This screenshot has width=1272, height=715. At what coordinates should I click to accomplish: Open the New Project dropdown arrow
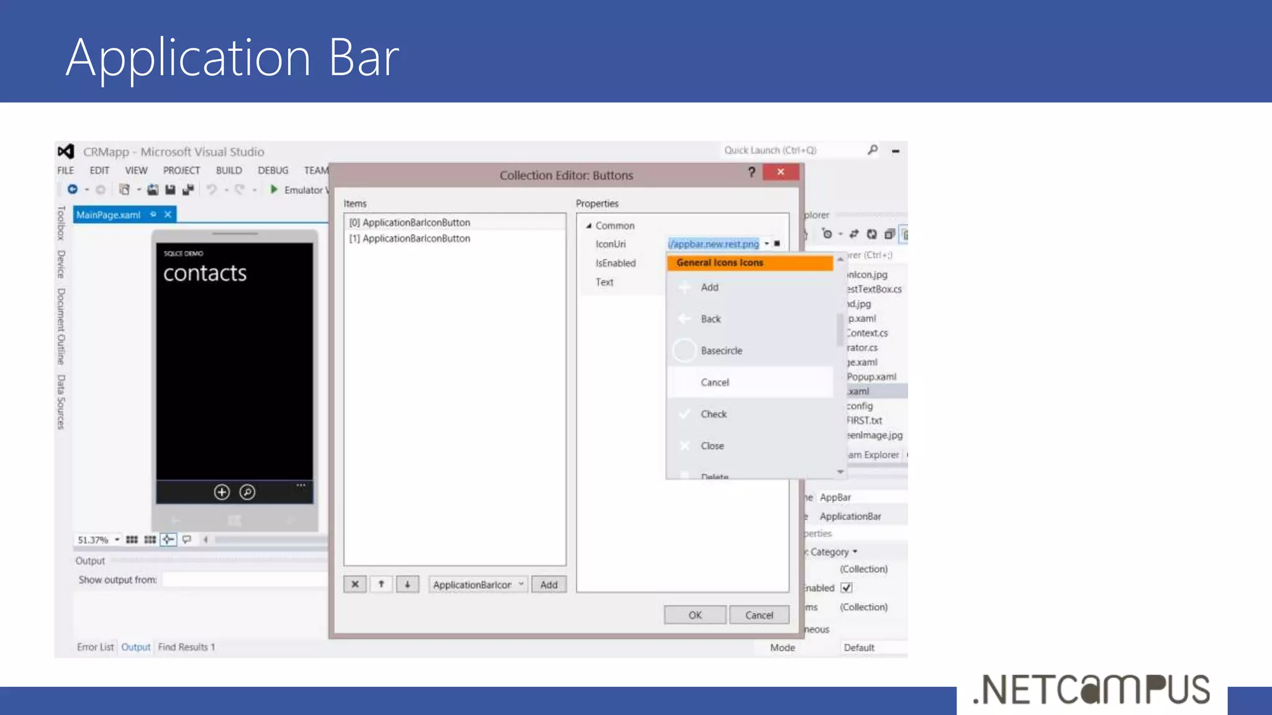[x=139, y=189]
